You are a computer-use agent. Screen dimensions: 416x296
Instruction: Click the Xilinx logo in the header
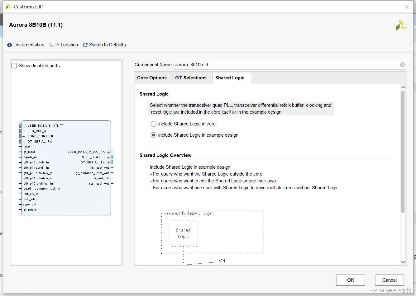[401, 25]
